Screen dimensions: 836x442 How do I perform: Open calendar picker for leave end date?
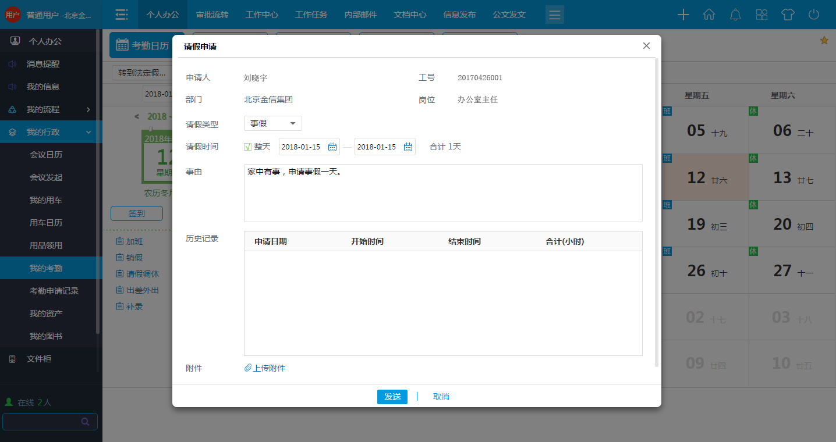(x=408, y=147)
